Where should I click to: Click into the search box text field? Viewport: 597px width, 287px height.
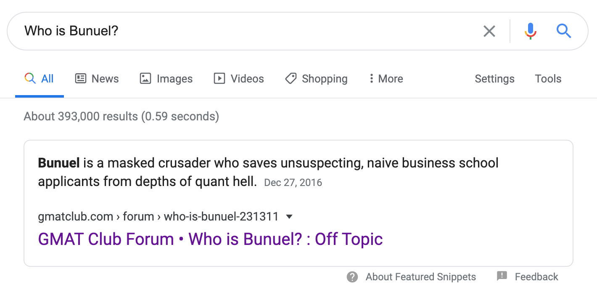(x=252, y=31)
